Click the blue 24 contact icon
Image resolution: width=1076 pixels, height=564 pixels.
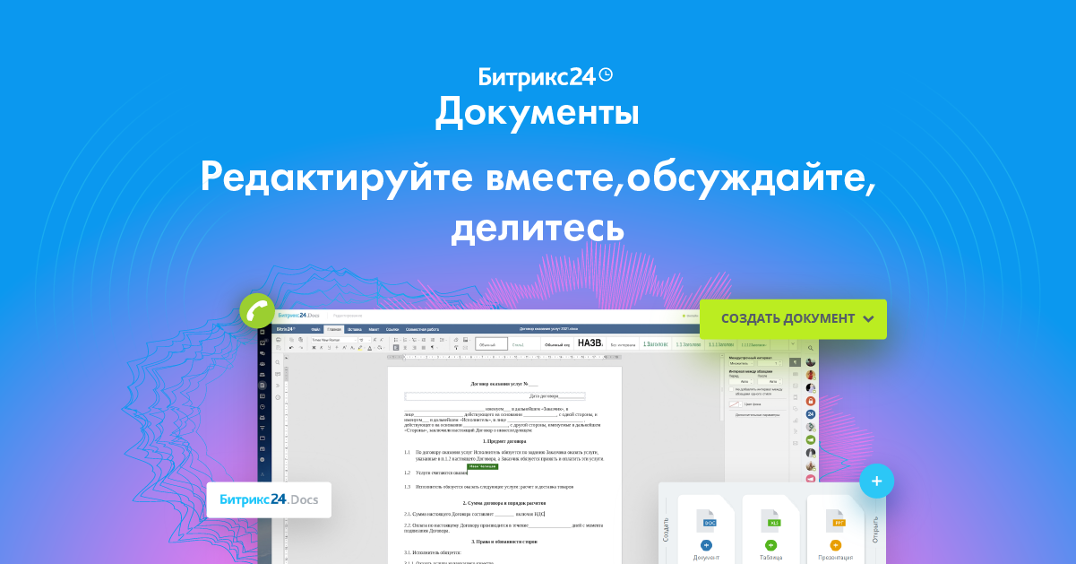pos(810,414)
